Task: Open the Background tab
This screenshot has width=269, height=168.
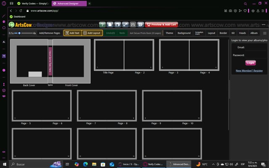Action: 184,33
